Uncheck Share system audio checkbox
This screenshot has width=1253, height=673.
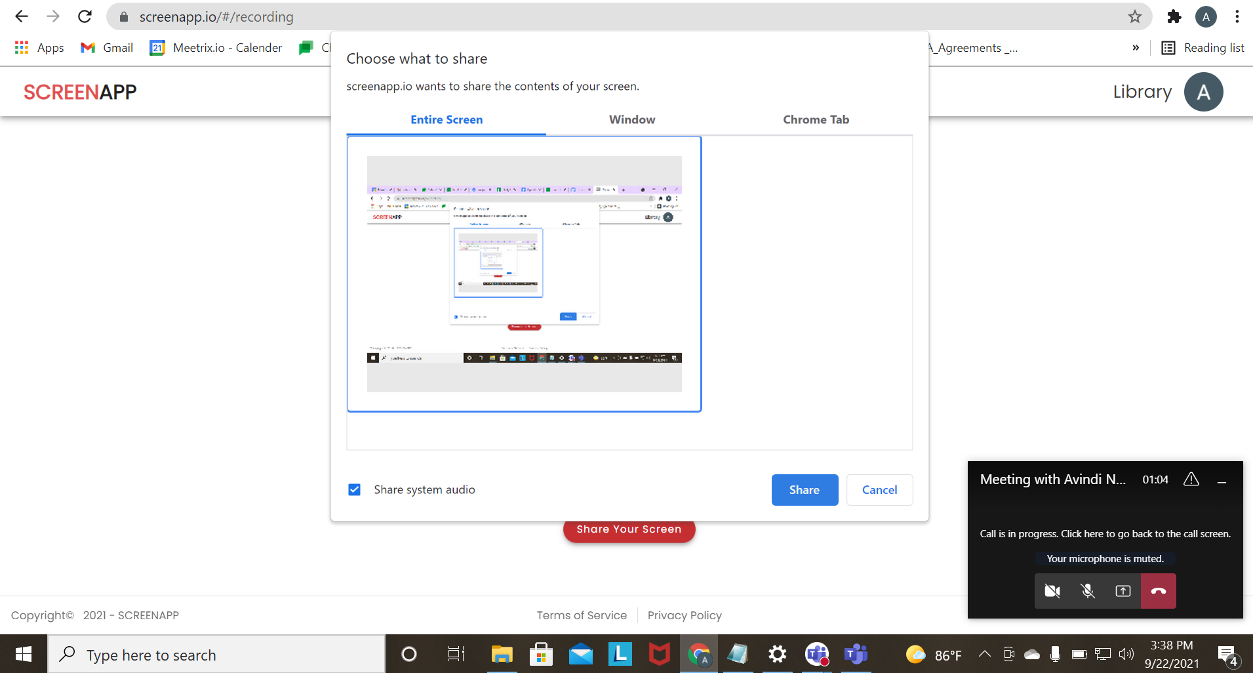[355, 490]
